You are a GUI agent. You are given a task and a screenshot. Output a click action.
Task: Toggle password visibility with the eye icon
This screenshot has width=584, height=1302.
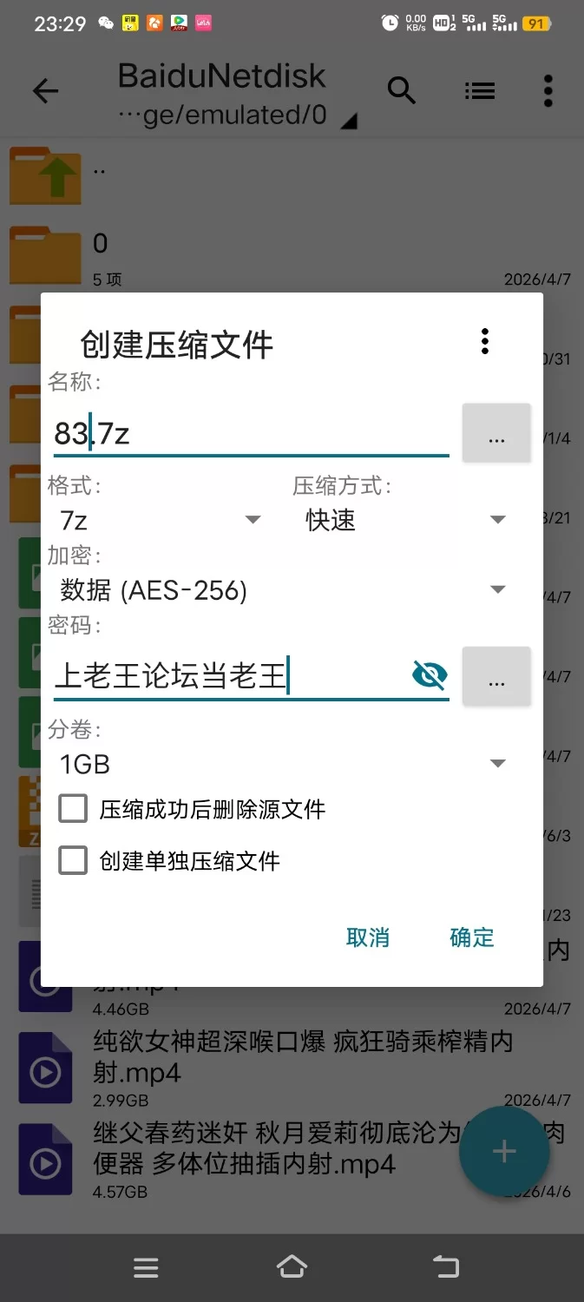click(430, 674)
